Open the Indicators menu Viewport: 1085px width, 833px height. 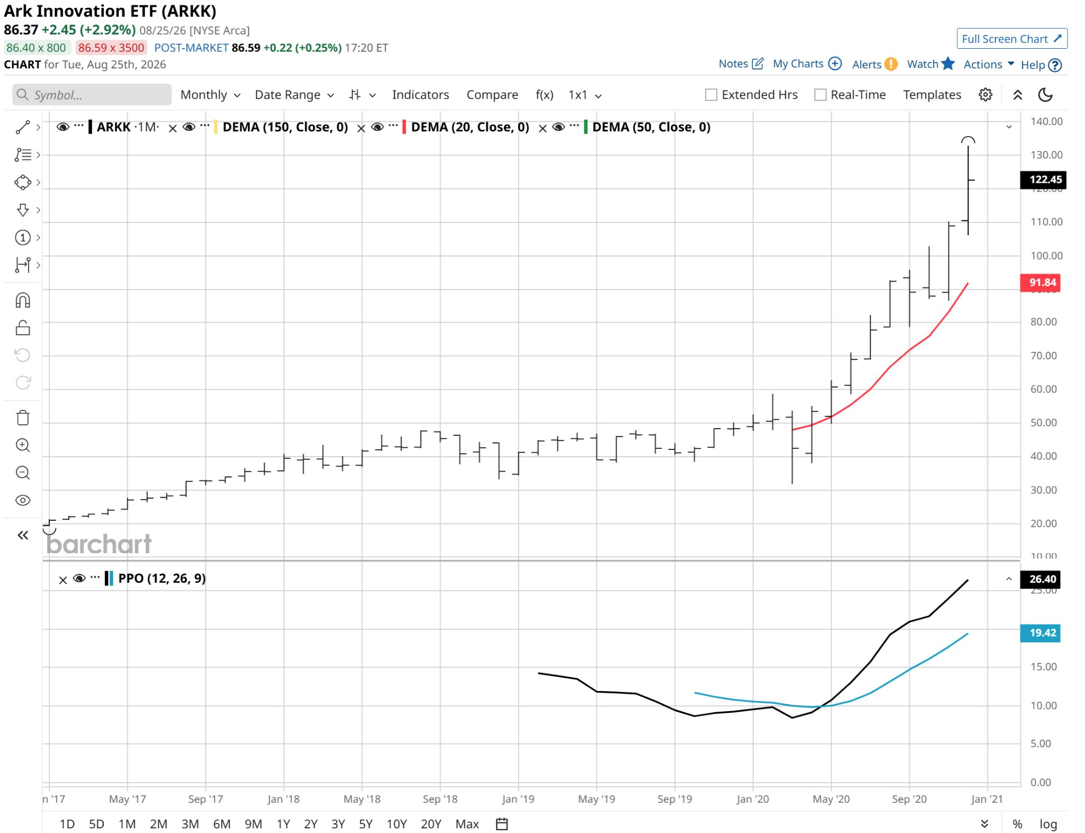coord(420,95)
